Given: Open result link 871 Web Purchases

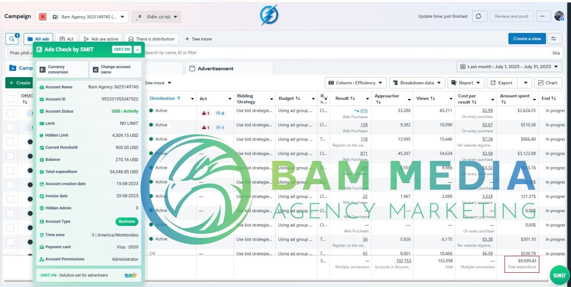Looking at the screenshot, I should coord(364,153).
